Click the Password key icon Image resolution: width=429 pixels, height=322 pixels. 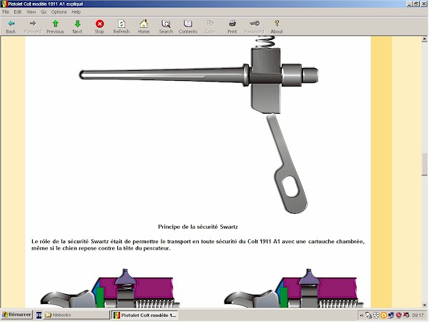tap(255, 26)
